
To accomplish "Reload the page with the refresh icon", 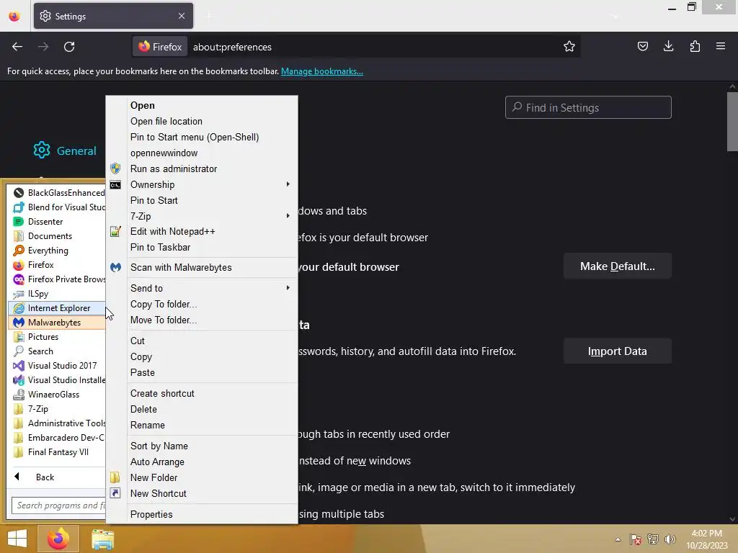I will click(x=69, y=47).
